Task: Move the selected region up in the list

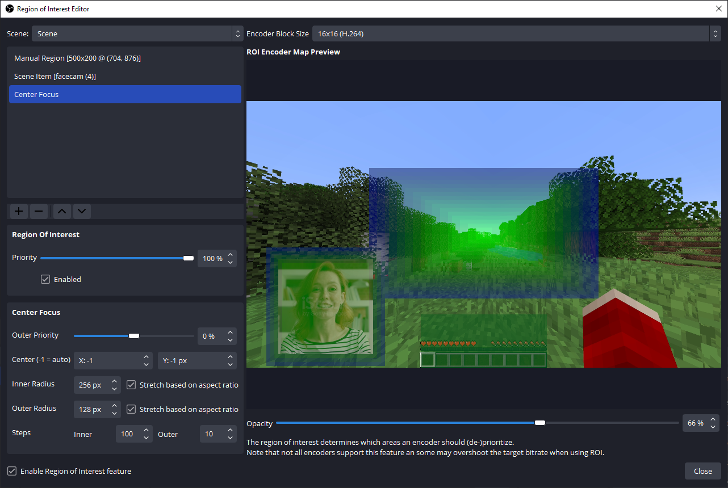Action: [61, 211]
